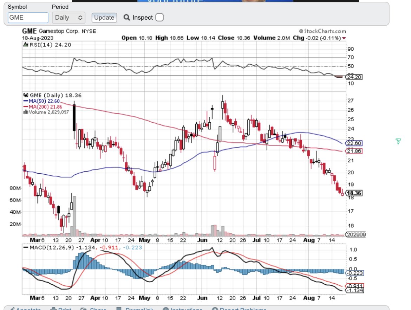Viewport: 411px width, 310px height.
Task: Click the 'MA(200) 21.86' legend entry
Action: 43,107
